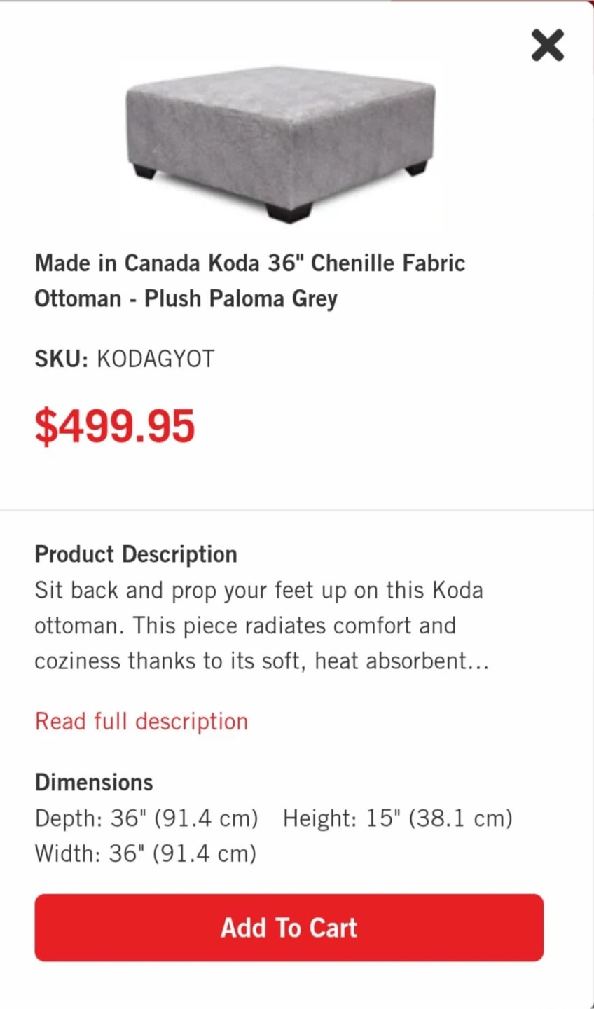Click the 'SKU:' label
The height and width of the screenshot is (1009, 594).
coord(62,359)
